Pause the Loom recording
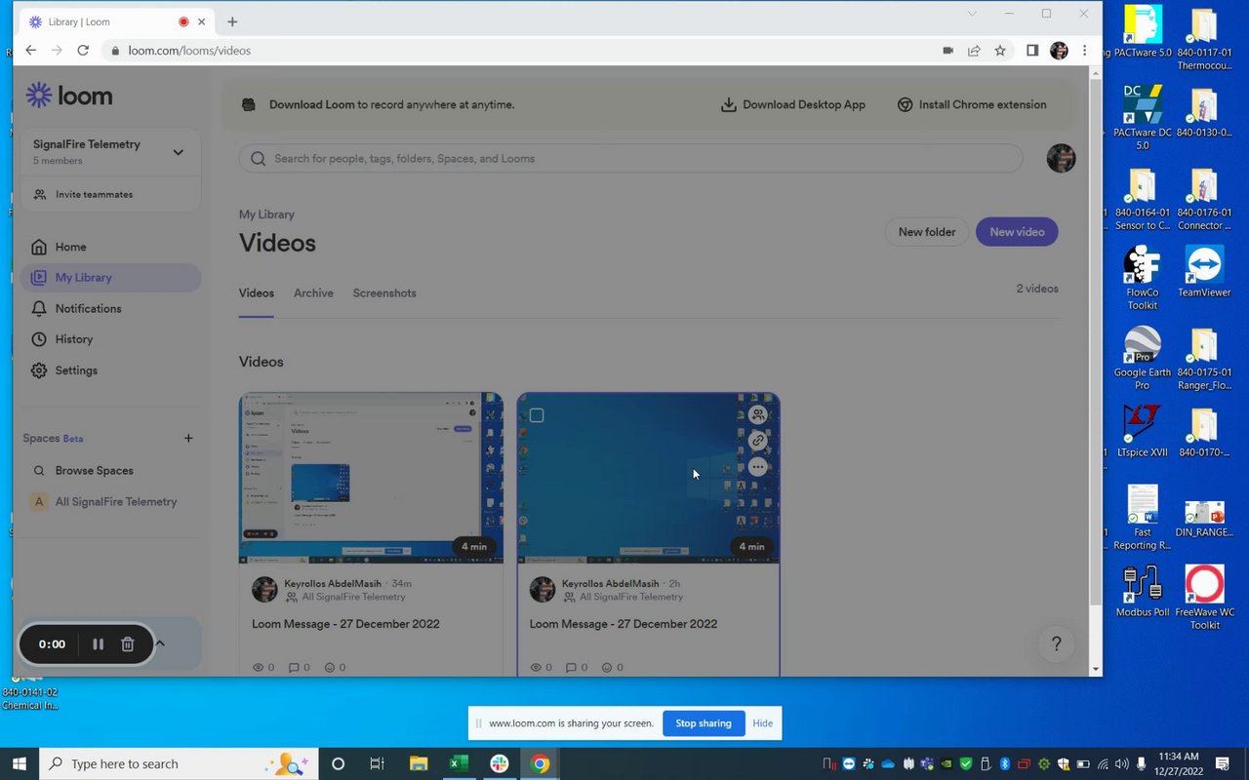1249x780 pixels. click(98, 644)
